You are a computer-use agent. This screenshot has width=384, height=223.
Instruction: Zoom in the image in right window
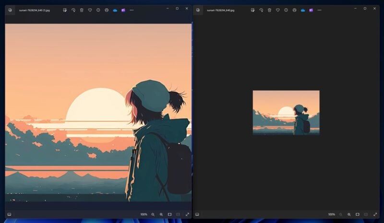point(349,214)
